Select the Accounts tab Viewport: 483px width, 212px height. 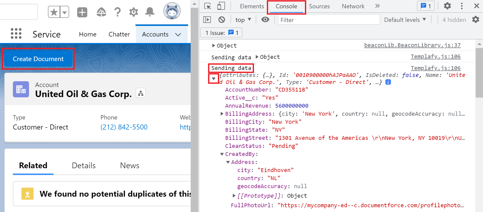click(155, 34)
